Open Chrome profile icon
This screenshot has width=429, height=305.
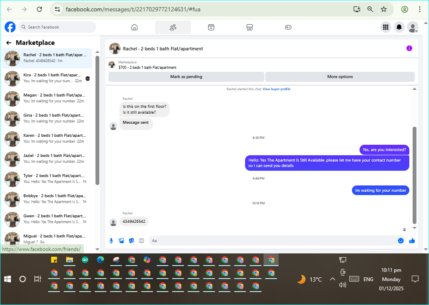click(404, 9)
